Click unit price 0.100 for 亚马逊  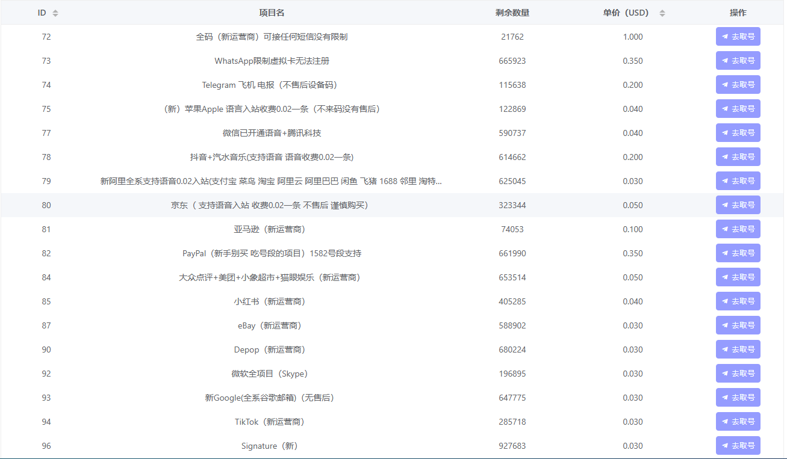point(633,229)
